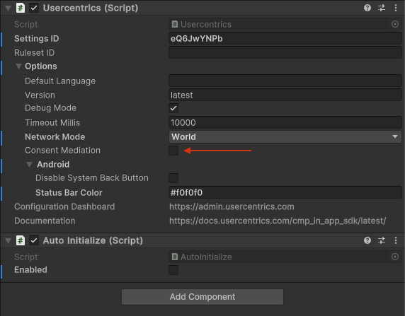The image size is (405, 316).
Task: Click the Status Bar Color field #f0f0f0
Action: [x=285, y=192]
